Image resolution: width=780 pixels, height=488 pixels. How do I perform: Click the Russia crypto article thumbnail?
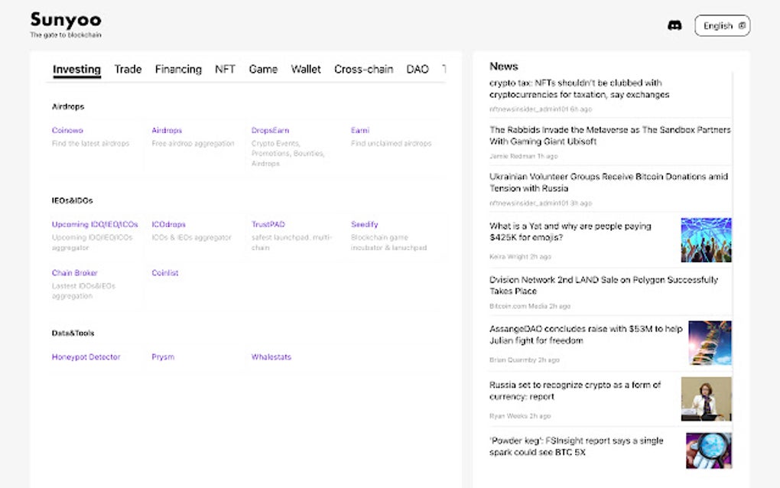[x=706, y=399]
